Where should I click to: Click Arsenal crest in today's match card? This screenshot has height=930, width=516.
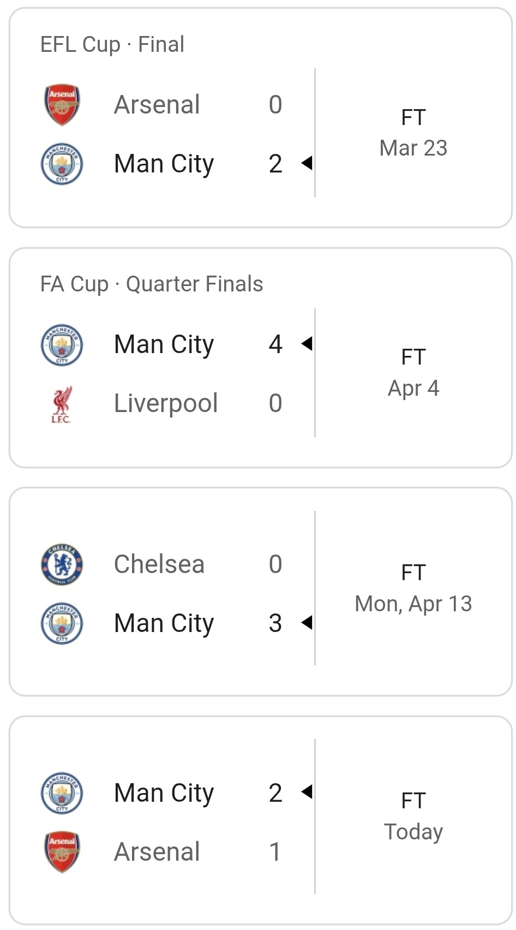(62, 852)
